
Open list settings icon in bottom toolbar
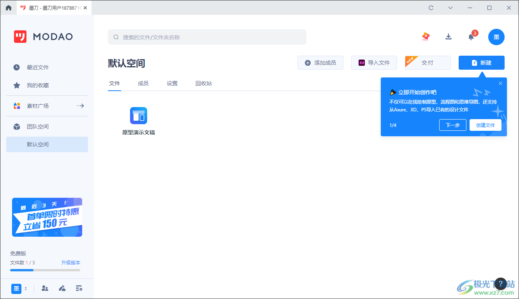click(79, 288)
